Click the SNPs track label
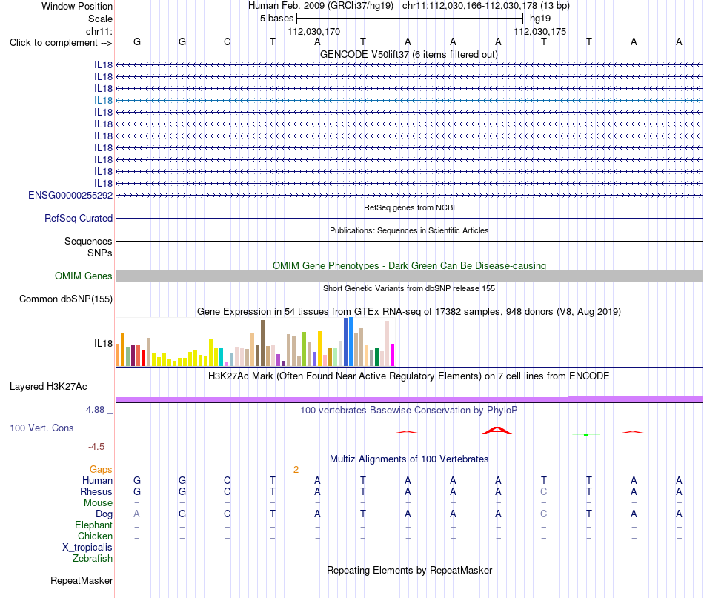Image resolution: width=704 pixels, height=598 pixels. pos(100,253)
